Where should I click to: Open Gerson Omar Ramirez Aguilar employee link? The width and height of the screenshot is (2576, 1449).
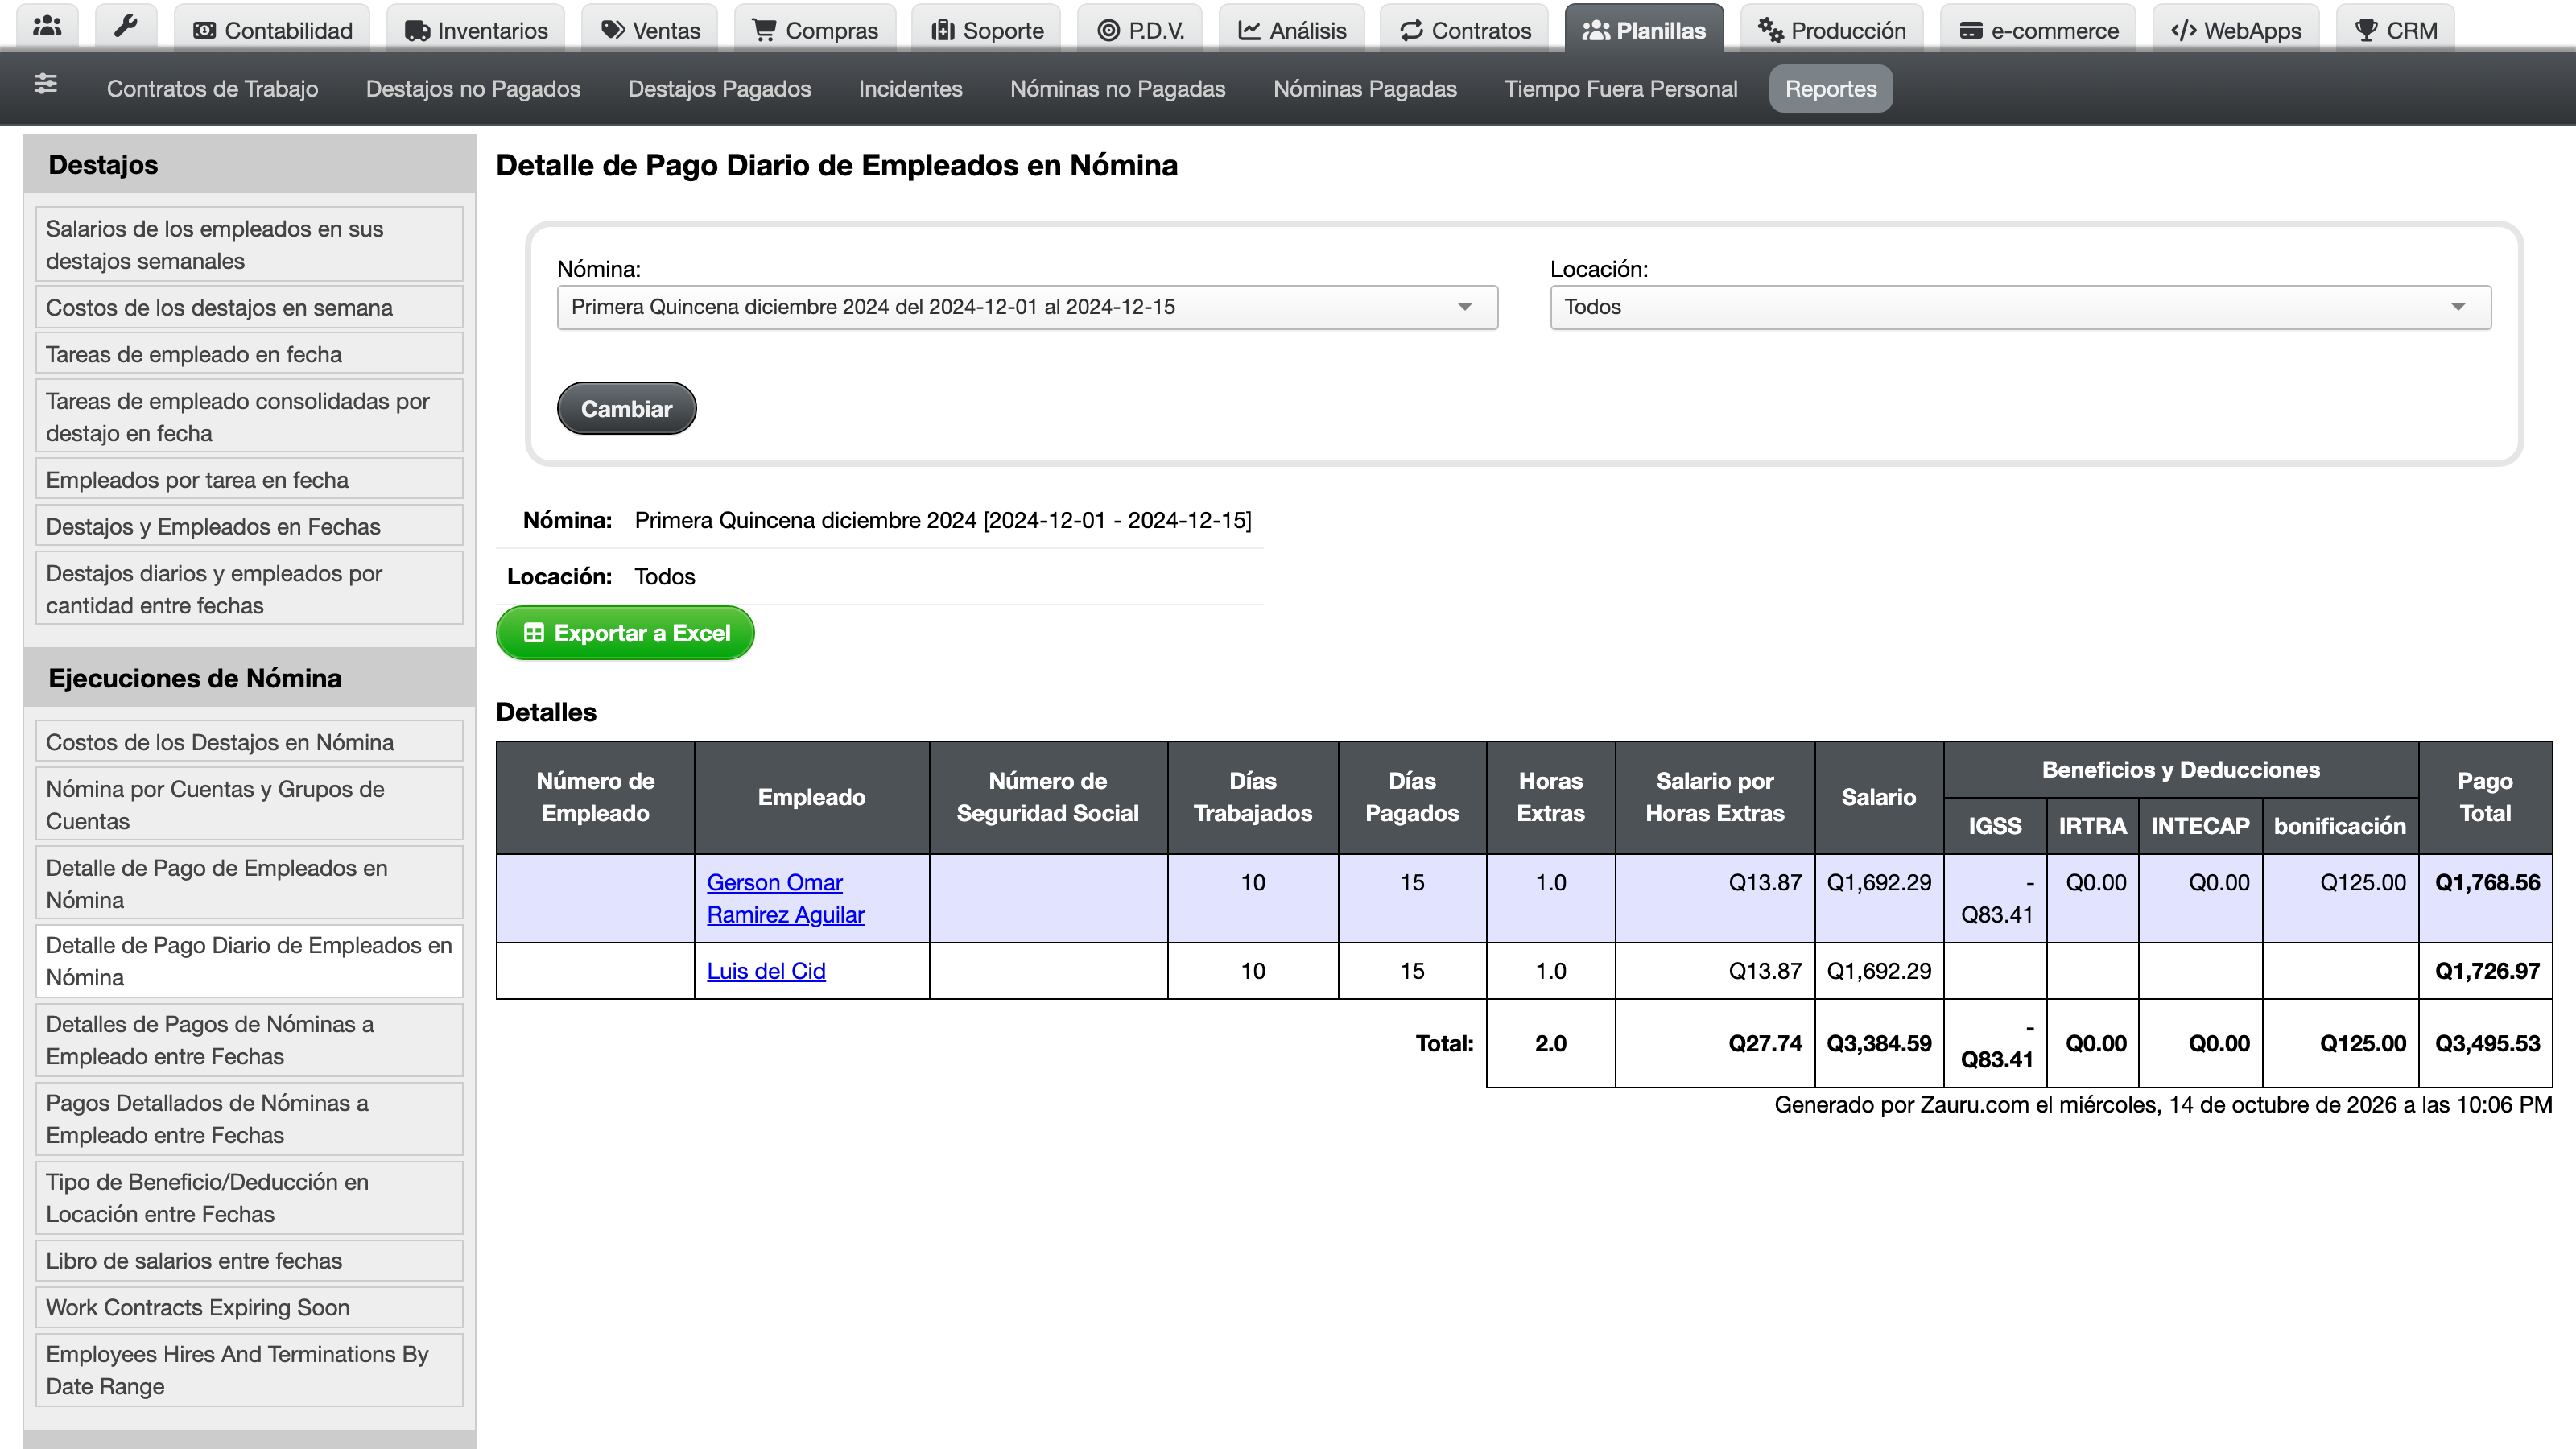tap(785, 898)
